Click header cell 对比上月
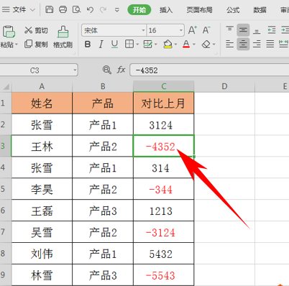289x286 pixels. (164, 103)
